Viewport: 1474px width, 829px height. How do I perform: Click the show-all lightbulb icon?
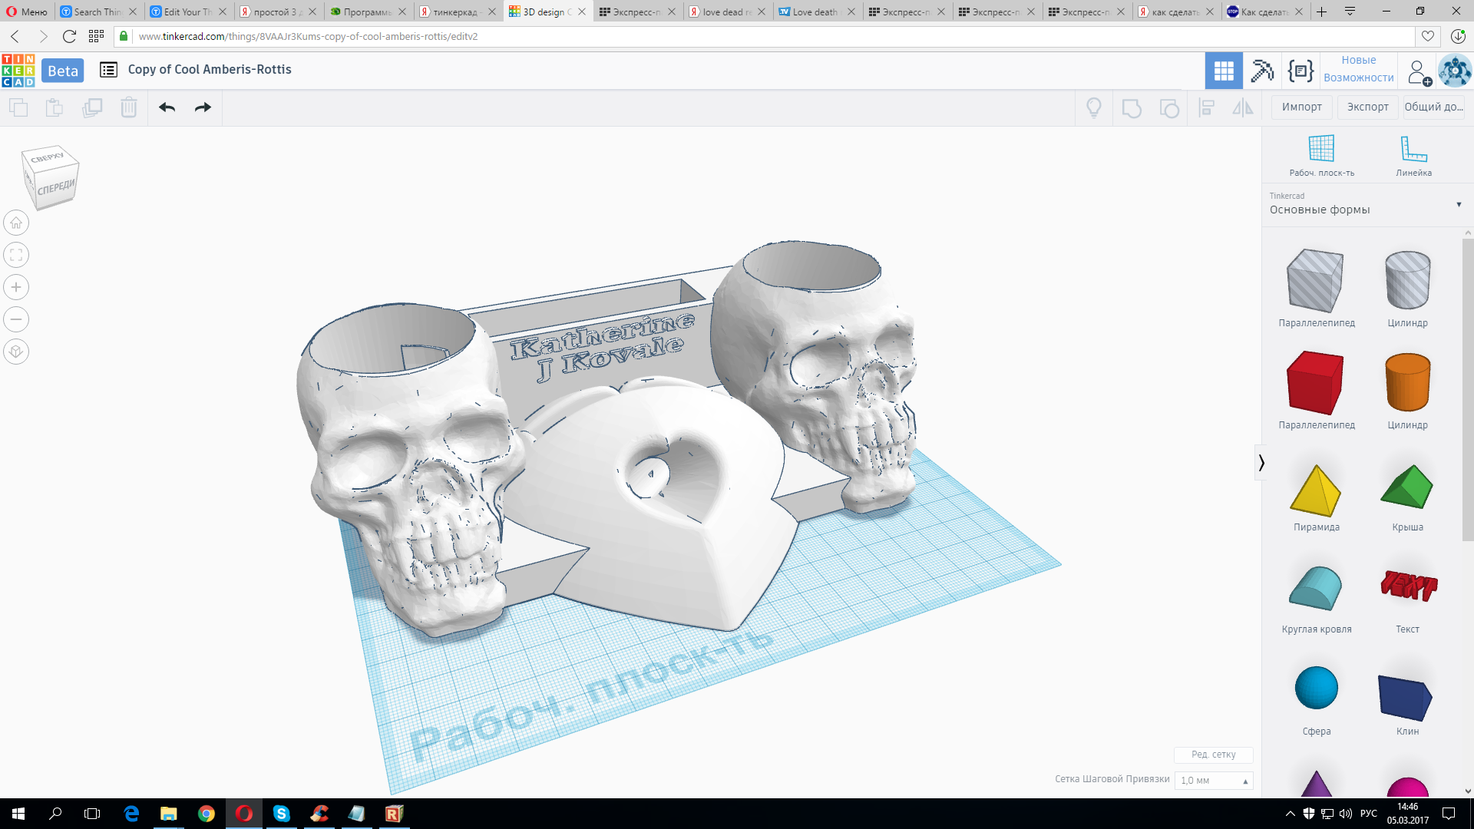(1094, 107)
